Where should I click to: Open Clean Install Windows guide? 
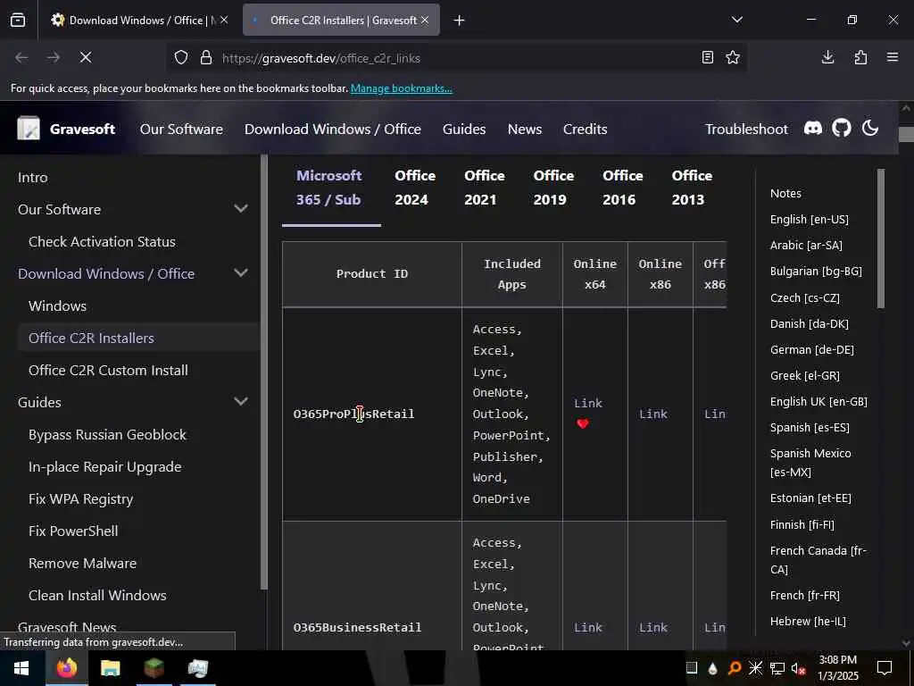97,595
